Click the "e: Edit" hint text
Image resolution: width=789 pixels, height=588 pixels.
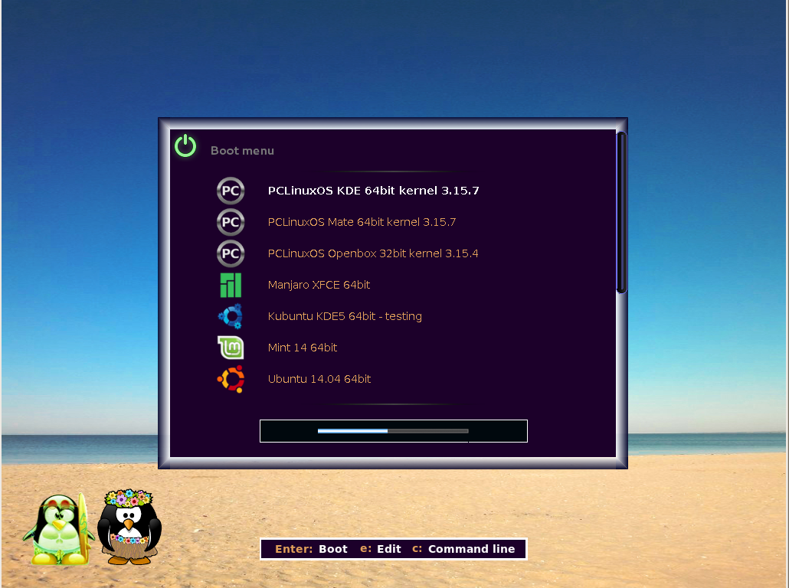click(381, 549)
